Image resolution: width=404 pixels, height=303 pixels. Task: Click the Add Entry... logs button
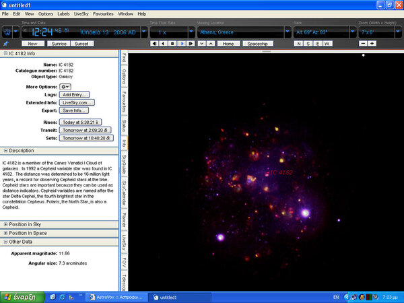coord(75,95)
